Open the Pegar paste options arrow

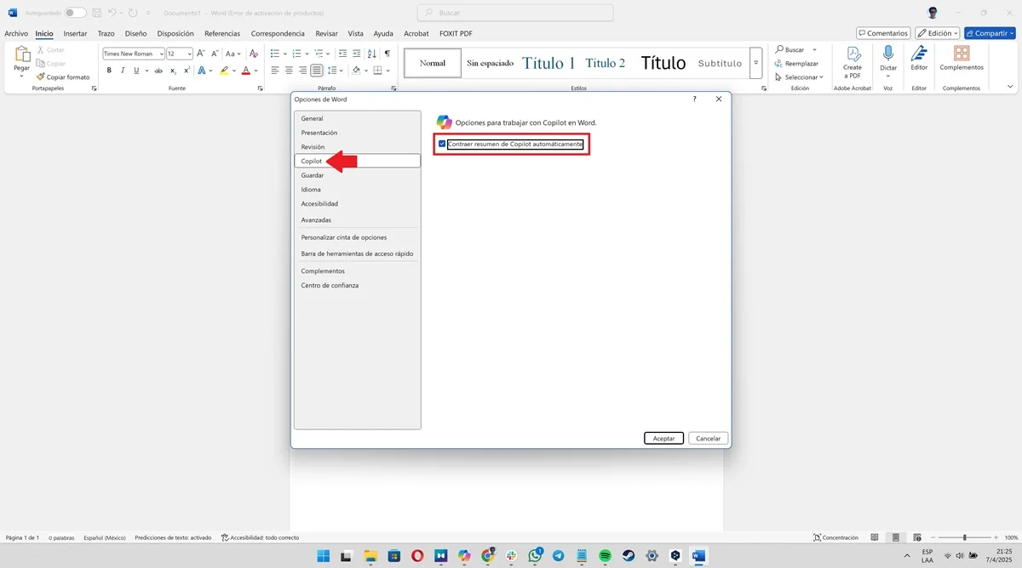click(x=21, y=77)
